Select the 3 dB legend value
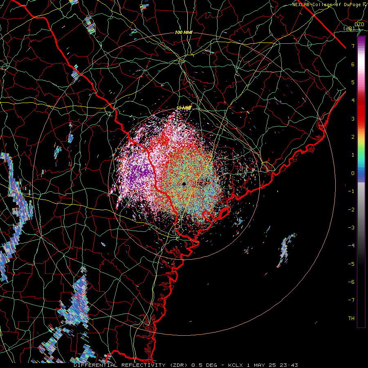 353,119
